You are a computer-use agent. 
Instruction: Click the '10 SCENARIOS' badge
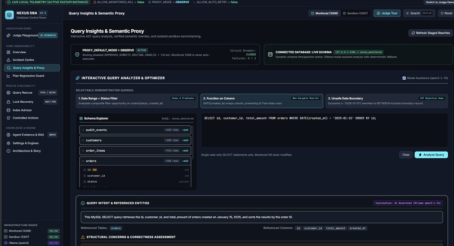48,35
